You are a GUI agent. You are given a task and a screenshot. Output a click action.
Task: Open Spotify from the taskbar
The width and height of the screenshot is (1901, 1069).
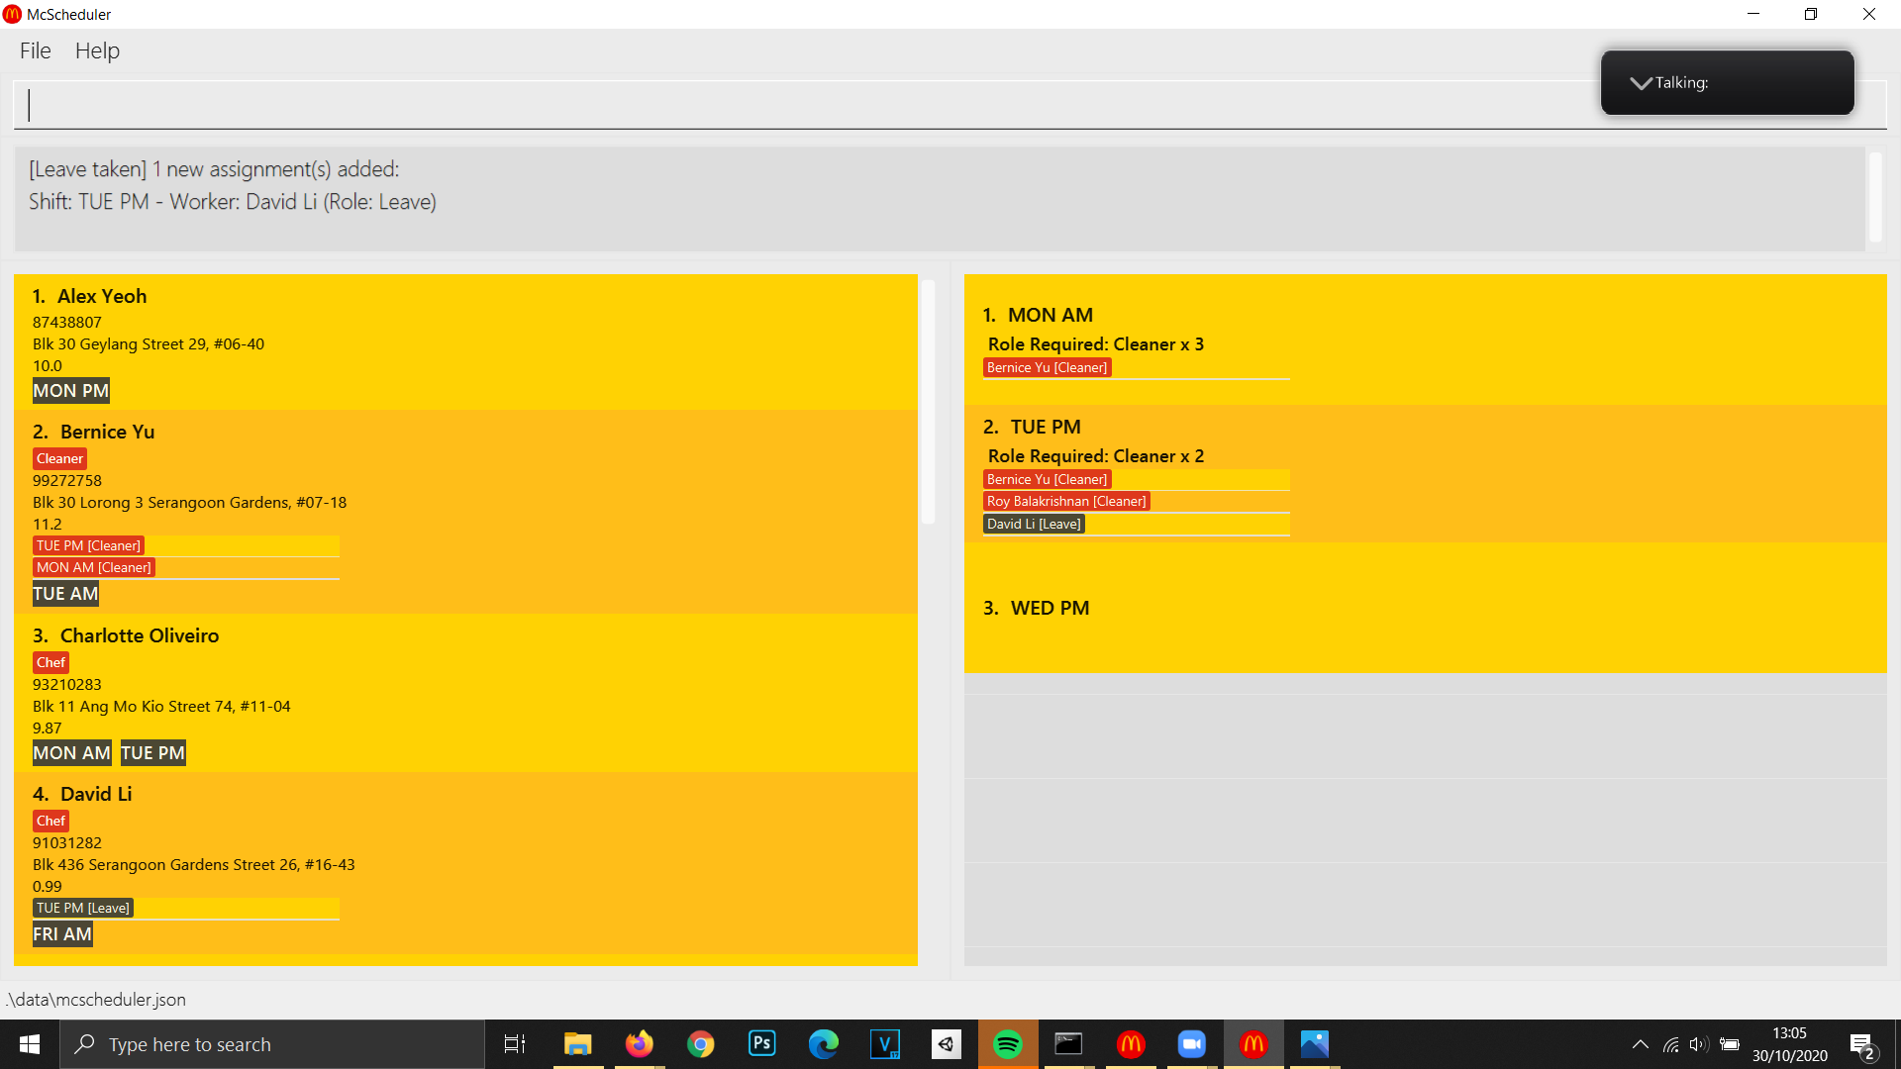coord(1008,1044)
